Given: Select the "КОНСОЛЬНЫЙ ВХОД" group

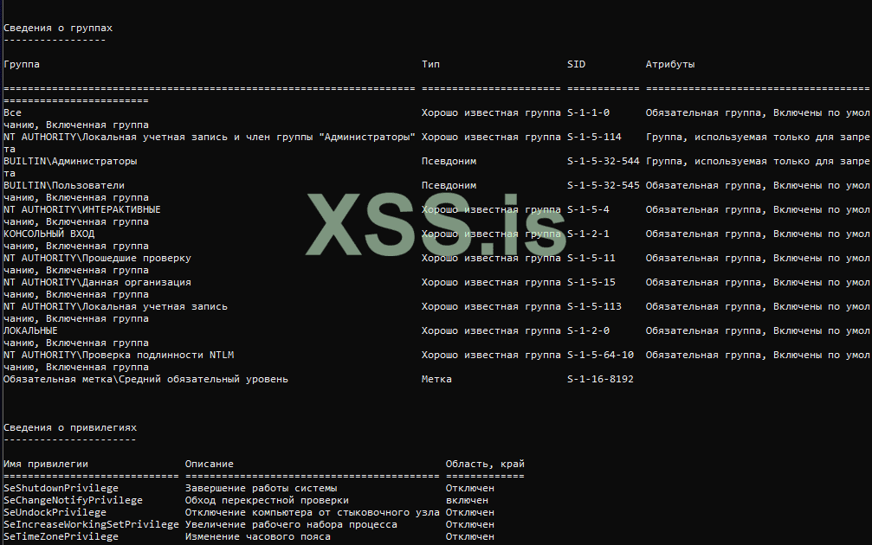Looking at the screenshot, I should 49,234.
